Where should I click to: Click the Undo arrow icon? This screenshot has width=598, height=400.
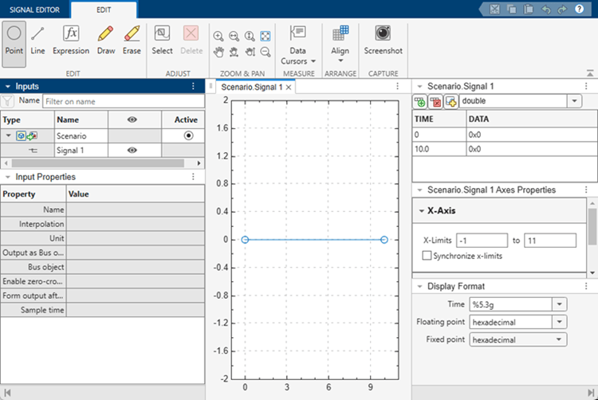coord(545,9)
